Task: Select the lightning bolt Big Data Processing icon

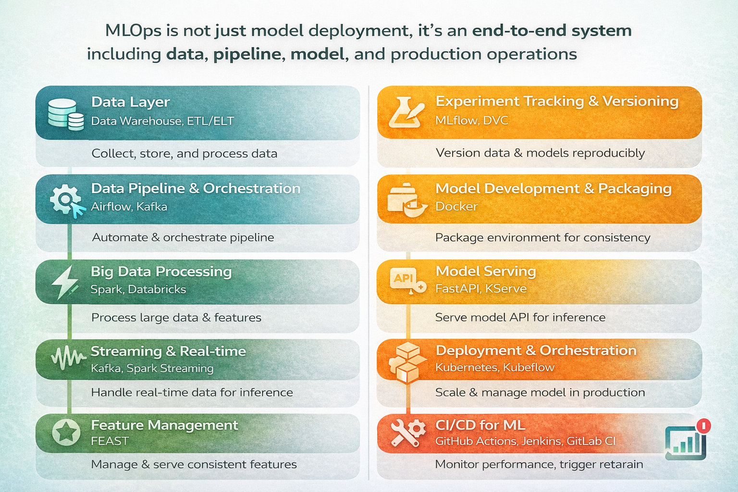Action: 64,282
